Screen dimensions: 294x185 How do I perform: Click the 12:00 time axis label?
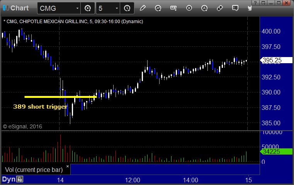[133, 180]
